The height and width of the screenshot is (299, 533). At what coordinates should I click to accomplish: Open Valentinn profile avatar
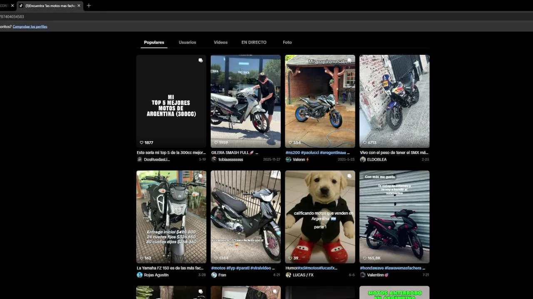point(363,275)
